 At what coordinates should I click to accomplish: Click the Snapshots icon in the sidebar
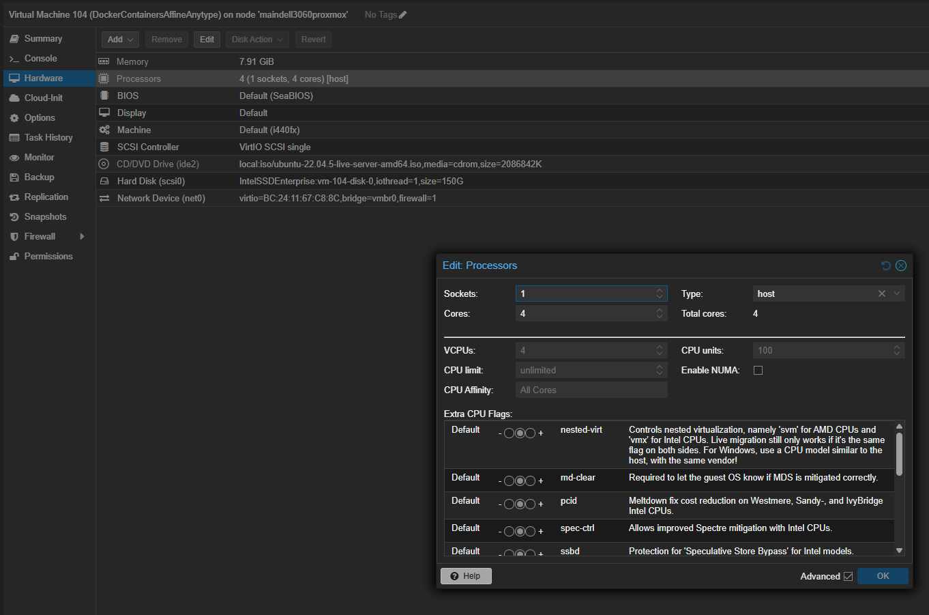click(14, 217)
